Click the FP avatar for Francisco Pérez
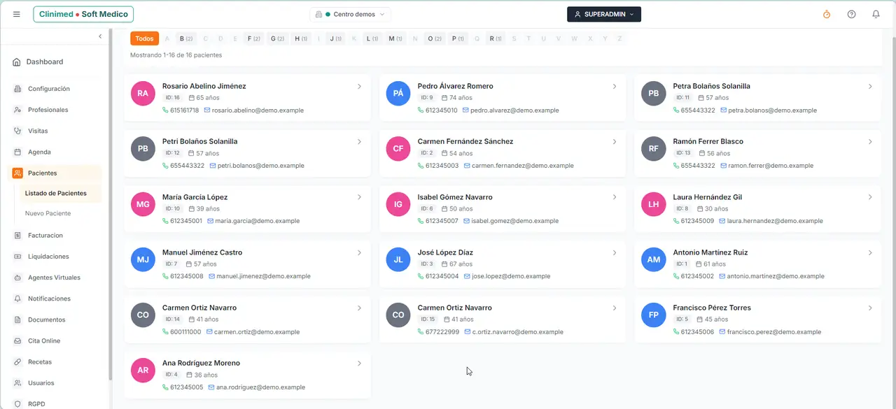 654,315
